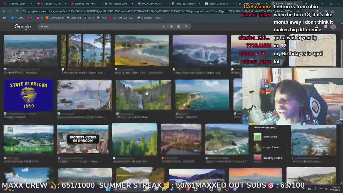
Task: Open the State of Oregon 1859 flag image
Action: (x=29, y=95)
